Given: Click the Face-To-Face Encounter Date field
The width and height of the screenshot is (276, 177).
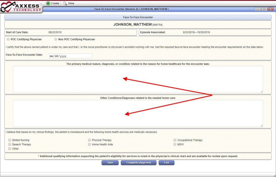Looking at the screenshot, I should pos(71,56).
